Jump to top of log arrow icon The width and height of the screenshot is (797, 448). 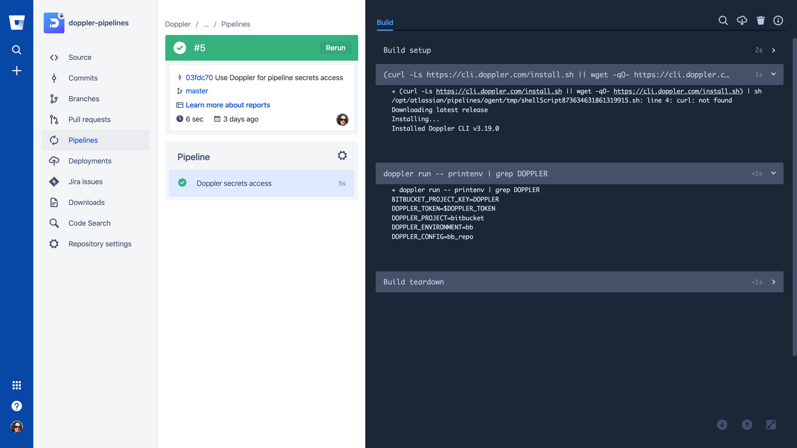(747, 425)
